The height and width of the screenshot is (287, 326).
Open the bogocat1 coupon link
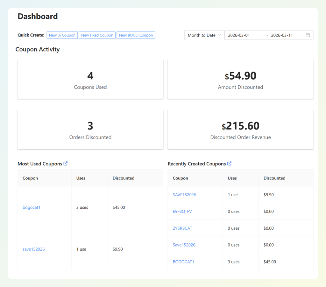[32, 207]
